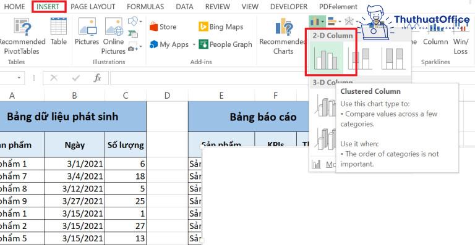The image size is (475, 245).
Task: Choose the 100% Stacked Column chart
Action: 393,58
